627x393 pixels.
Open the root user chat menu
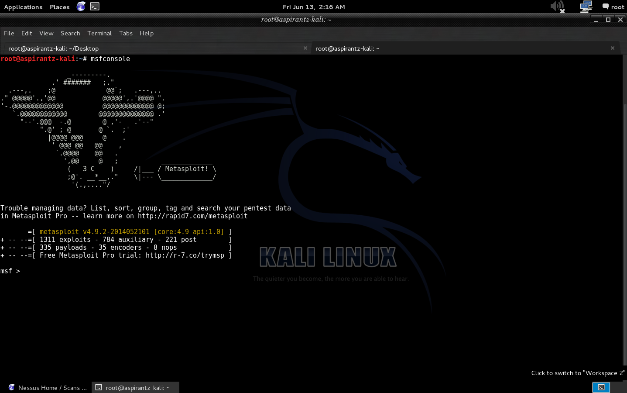(x=613, y=7)
